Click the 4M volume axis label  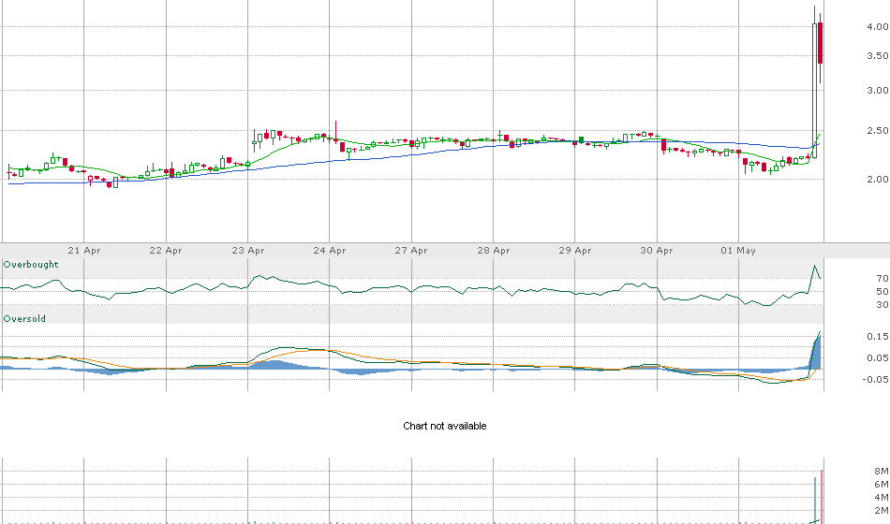(882, 498)
